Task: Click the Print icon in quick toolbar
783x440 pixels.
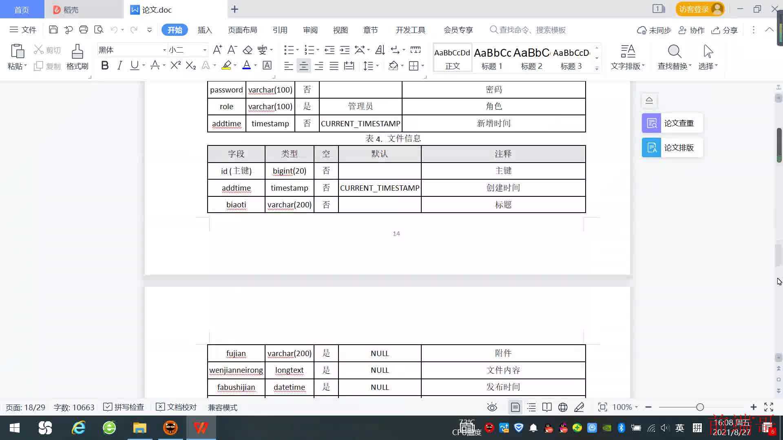Action: pyautogui.click(x=84, y=30)
